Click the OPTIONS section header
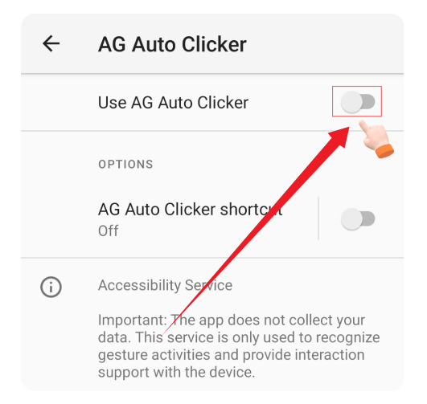Viewport: 427px width, 404px height. 125,165
